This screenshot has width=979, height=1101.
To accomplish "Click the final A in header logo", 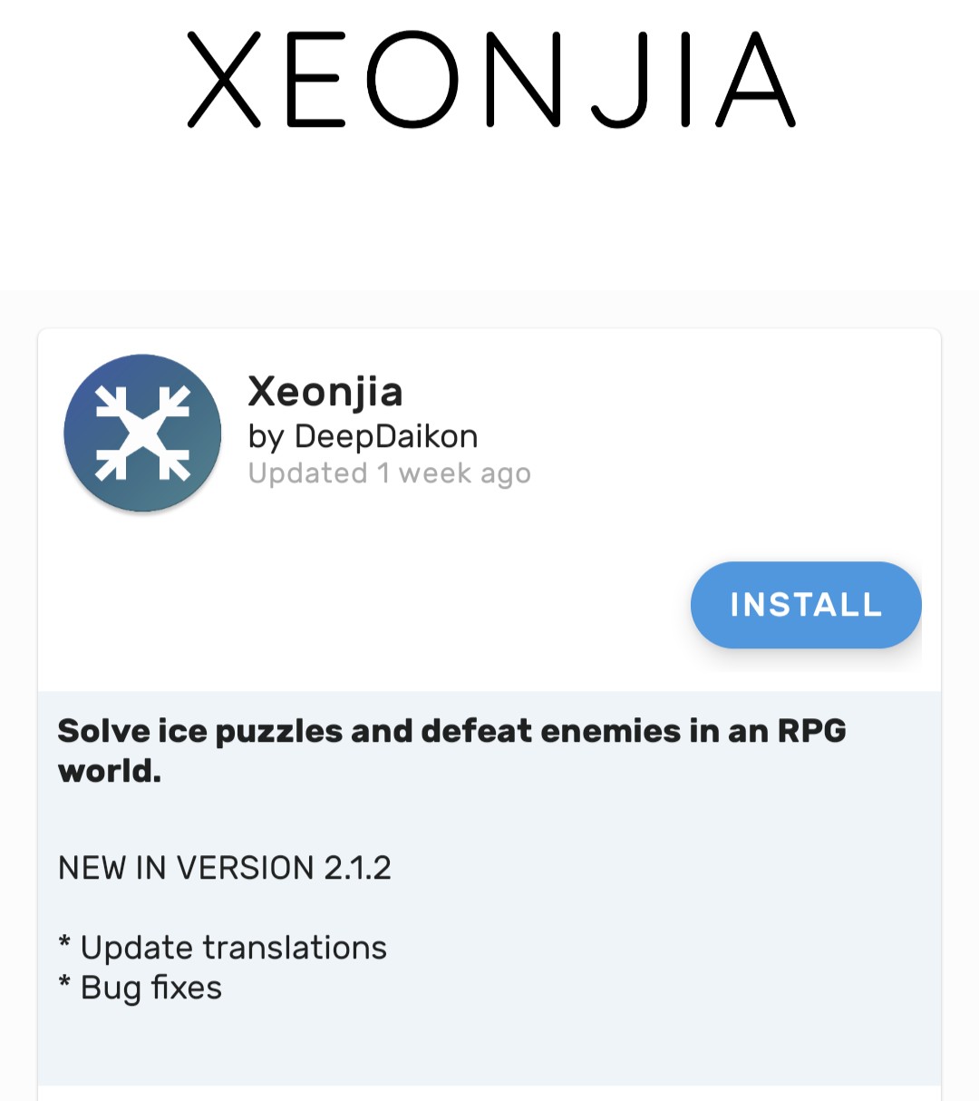I will (x=755, y=80).
